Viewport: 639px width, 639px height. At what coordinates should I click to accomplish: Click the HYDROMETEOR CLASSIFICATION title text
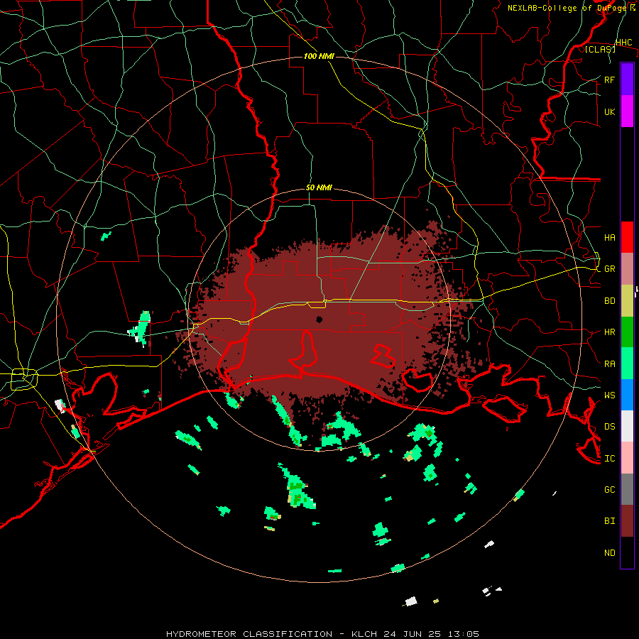(x=249, y=634)
